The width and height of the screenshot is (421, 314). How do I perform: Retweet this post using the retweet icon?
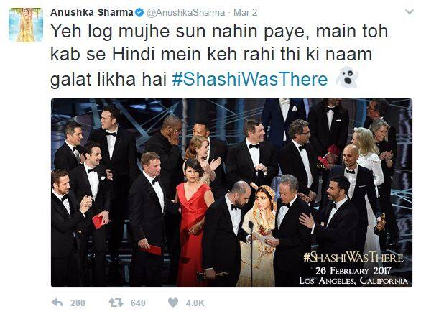coord(116,303)
